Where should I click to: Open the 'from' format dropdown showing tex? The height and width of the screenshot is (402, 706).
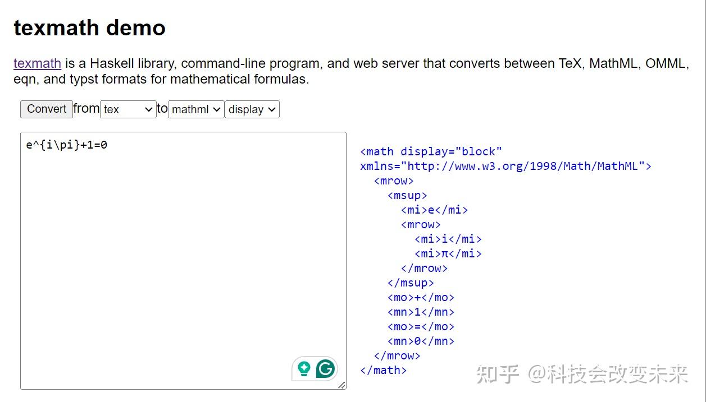128,109
